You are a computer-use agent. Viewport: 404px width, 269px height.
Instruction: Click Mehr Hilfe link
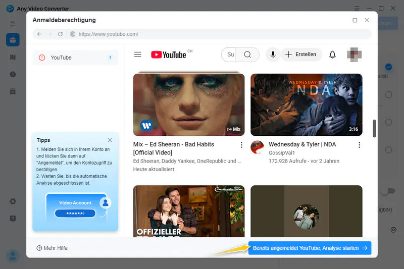[52, 248]
